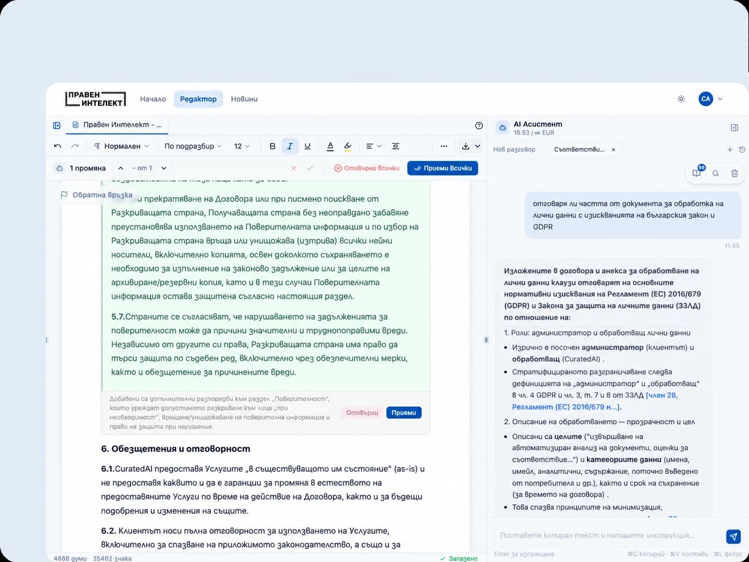
Task: Open the sources book icon with badge
Action: (x=697, y=173)
